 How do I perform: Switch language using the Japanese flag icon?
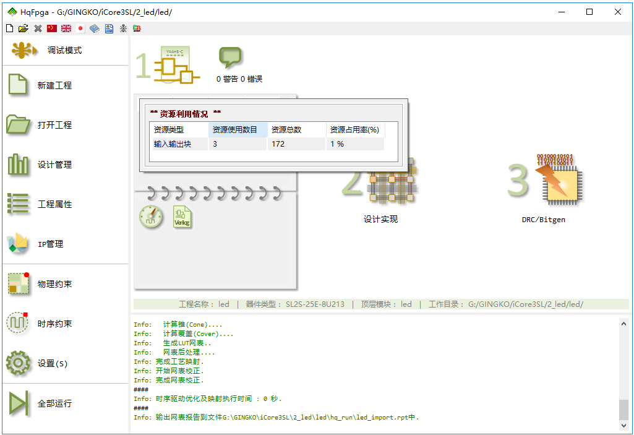pyautogui.click(x=80, y=28)
